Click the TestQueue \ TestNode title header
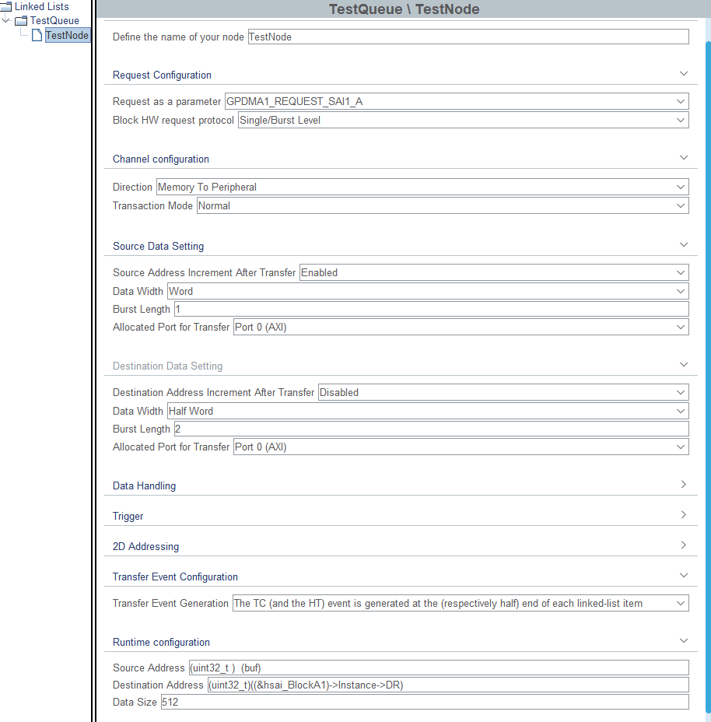Viewport: 711px width, 722px height. (x=404, y=9)
